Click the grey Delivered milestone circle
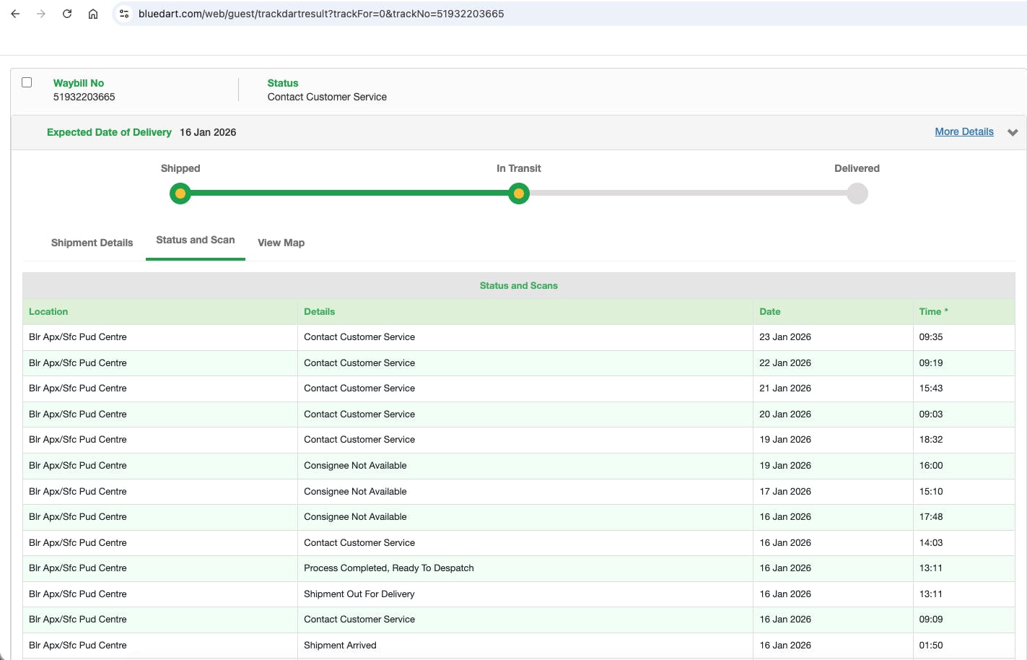 pyautogui.click(x=857, y=194)
